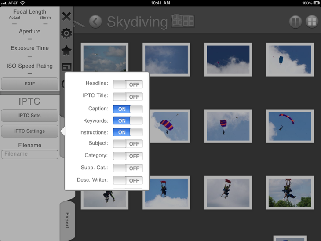Go back using the arrow beside Skydiving
Image resolution: width=321 pixels, height=241 pixels.
pos(95,21)
